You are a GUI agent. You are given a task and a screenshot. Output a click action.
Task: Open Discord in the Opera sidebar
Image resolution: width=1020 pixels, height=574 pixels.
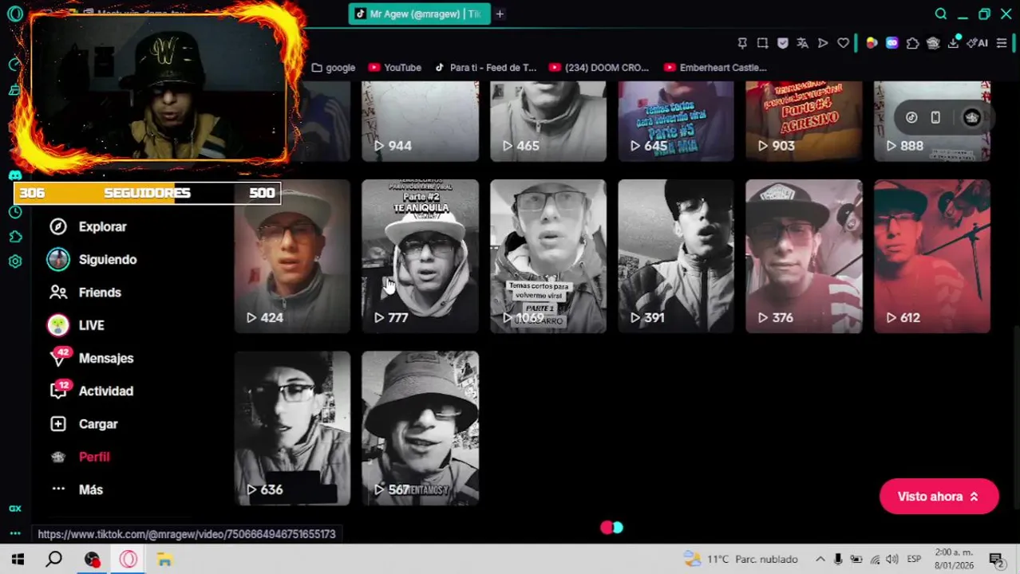tap(15, 175)
